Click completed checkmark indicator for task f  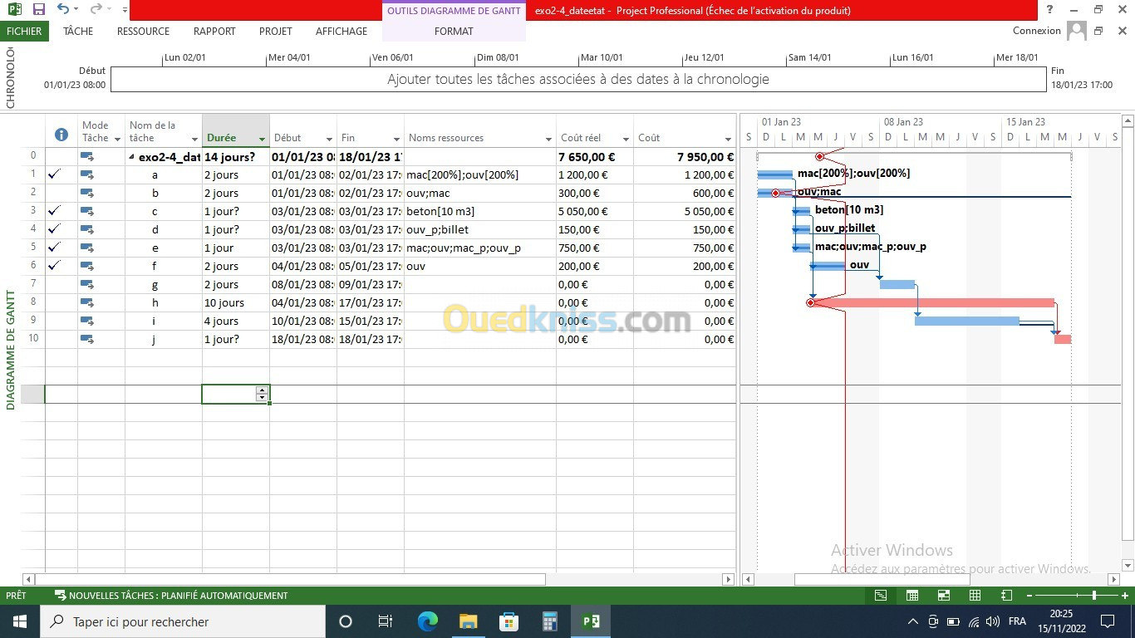(x=54, y=266)
